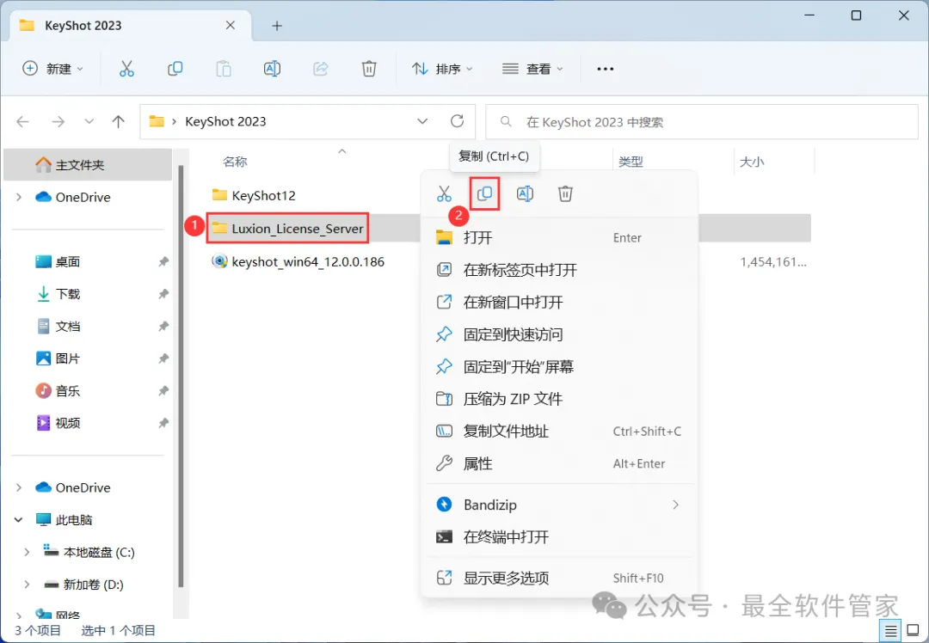This screenshot has width=929, height=643.
Task: Sort by 大小 column header
Action: 751,162
